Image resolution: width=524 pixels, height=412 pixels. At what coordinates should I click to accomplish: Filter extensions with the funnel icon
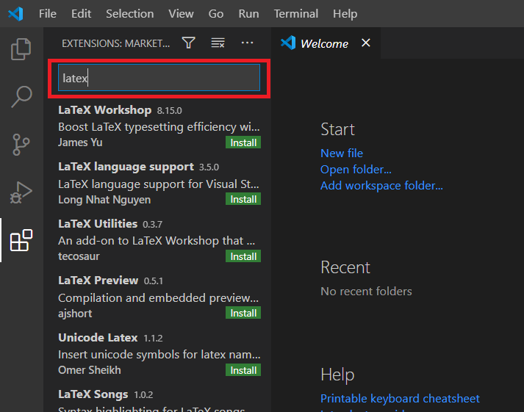point(188,43)
